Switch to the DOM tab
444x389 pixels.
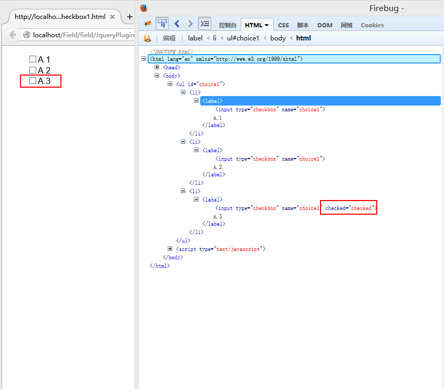point(325,25)
